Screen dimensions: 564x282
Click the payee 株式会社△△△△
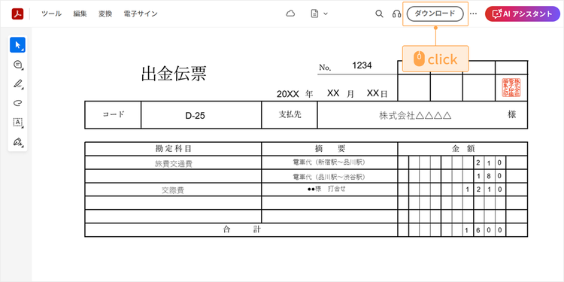point(415,116)
